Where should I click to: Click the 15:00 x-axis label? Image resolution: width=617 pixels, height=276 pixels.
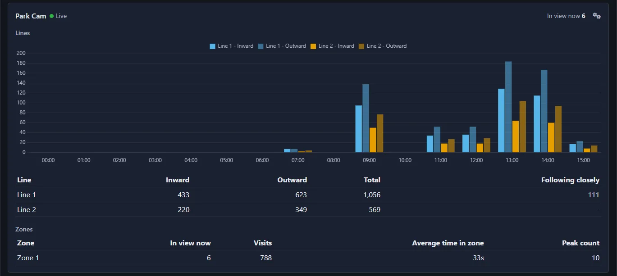tap(583, 160)
